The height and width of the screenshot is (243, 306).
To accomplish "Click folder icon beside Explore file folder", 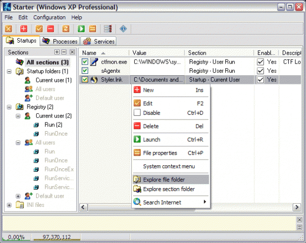I will coord(137,179).
